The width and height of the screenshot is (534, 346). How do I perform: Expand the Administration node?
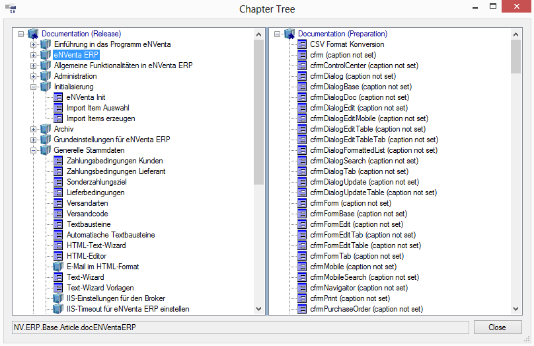click(33, 76)
